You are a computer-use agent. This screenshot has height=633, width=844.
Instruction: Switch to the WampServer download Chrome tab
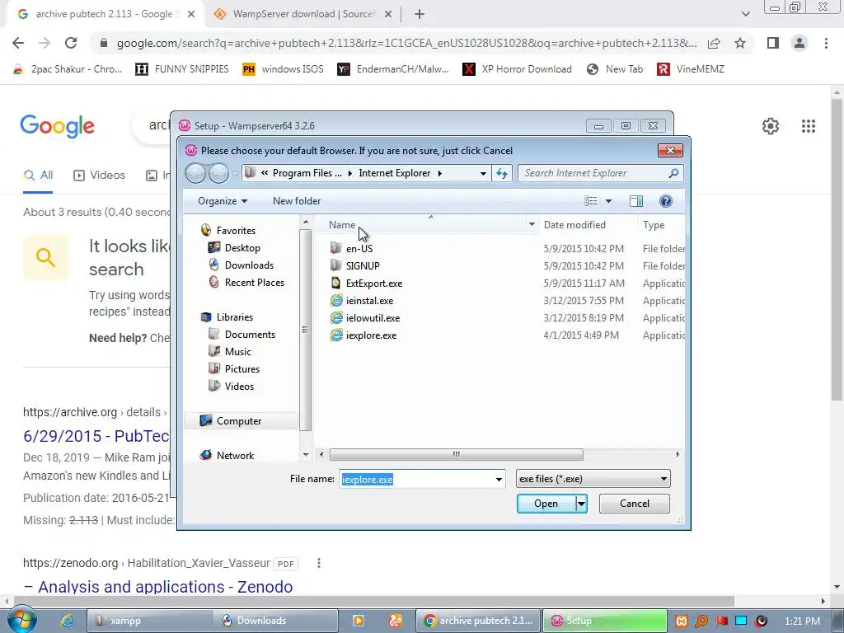point(302,14)
